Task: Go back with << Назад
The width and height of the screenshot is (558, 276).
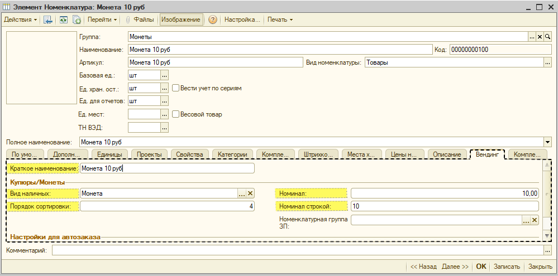Action: pos(423,267)
